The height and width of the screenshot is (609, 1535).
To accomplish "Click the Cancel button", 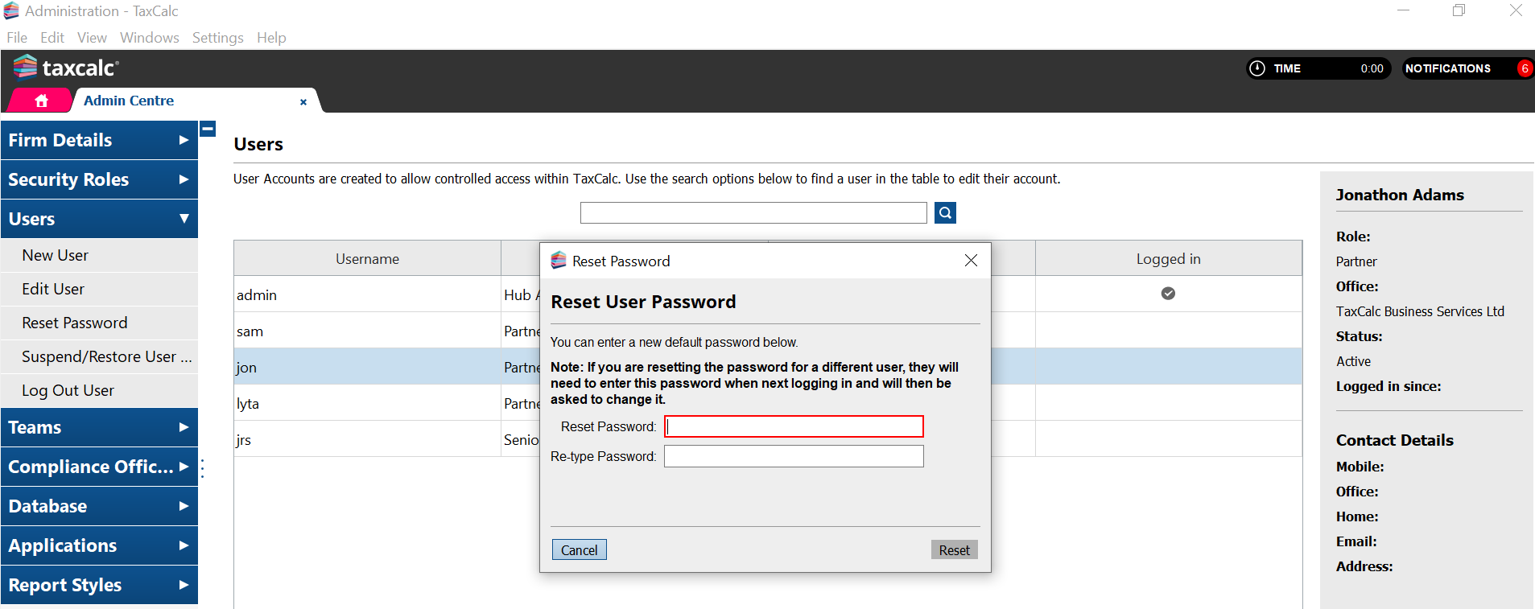I will (x=579, y=550).
